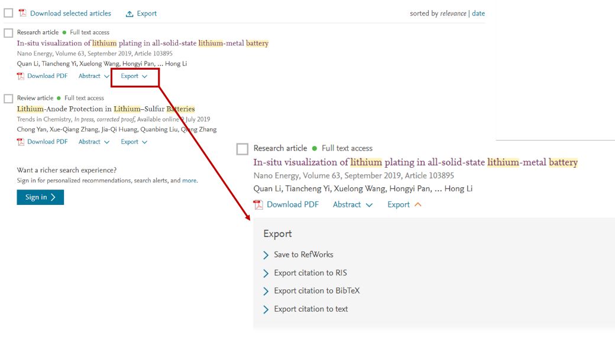Open Export dropdown under Lithium-Anode Protection article
The width and height of the screenshot is (615, 339).
(134, 142)
